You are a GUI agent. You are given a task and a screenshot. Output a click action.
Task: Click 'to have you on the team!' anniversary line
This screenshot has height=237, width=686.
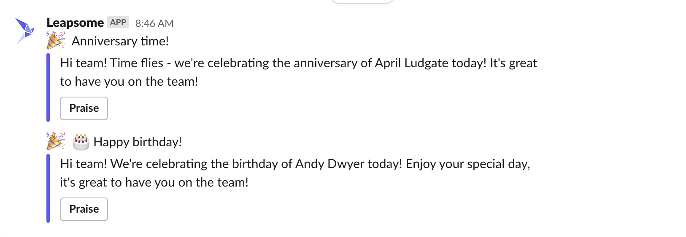(x=129, y=82)
